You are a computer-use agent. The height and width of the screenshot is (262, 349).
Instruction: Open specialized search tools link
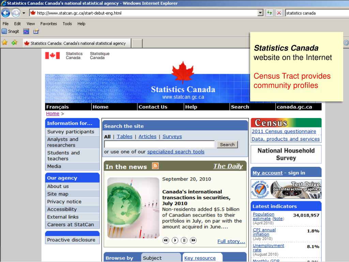(176, 152)
